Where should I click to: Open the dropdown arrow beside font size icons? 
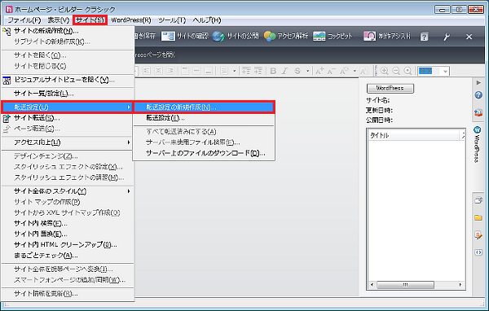click(x=355, y=71)
